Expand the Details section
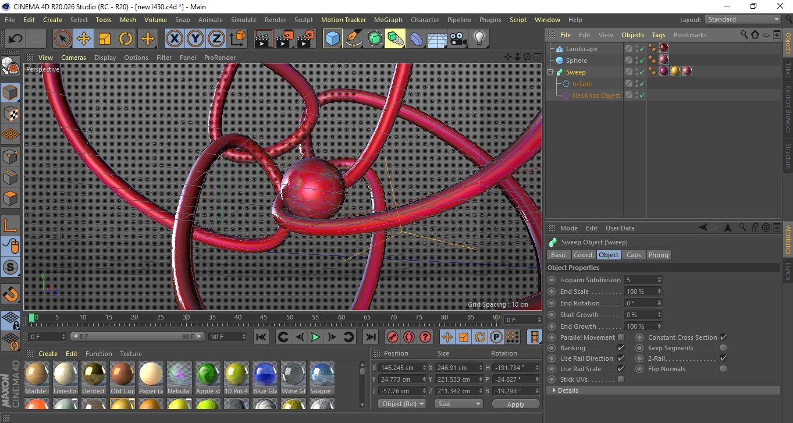The height and width of the screenshot is (423, 793). [567, 390]
